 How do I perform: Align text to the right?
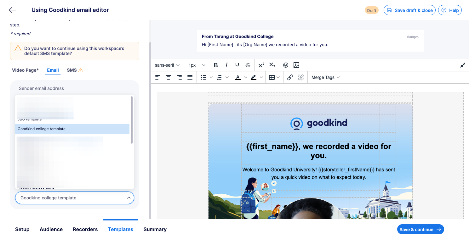coord(179,77)
